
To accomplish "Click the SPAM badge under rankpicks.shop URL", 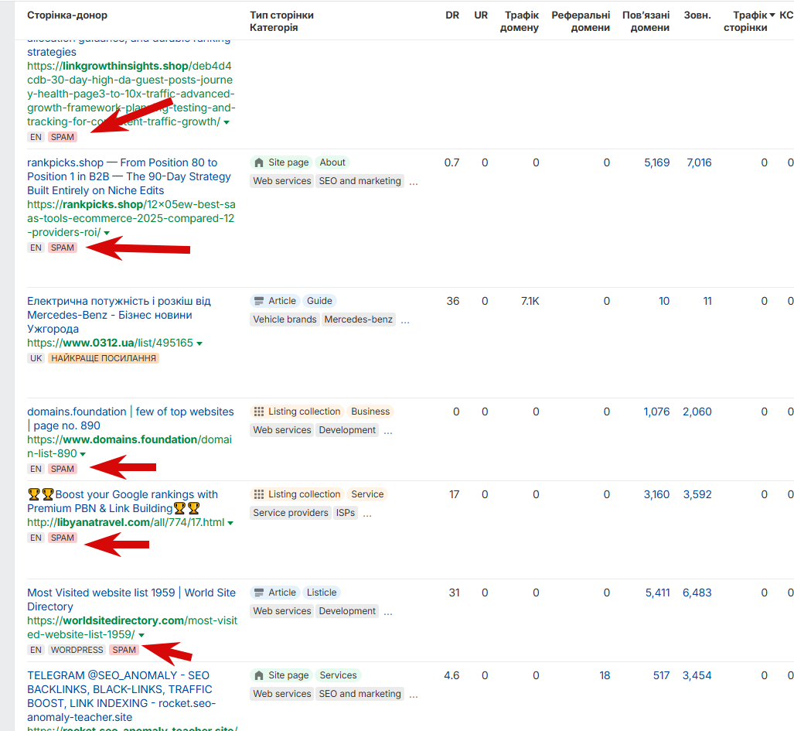I will [63, 248].
